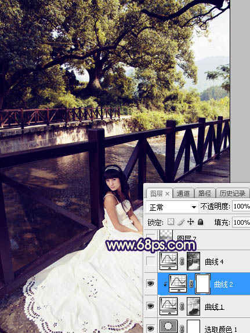
Task: Click the 曲线 4 curves adjustment icon
Action: (169, 261)
